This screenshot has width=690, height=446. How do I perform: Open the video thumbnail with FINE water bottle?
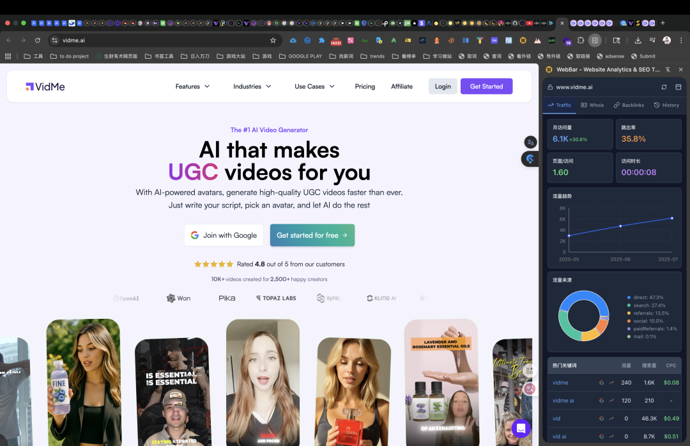coord(83,382)
